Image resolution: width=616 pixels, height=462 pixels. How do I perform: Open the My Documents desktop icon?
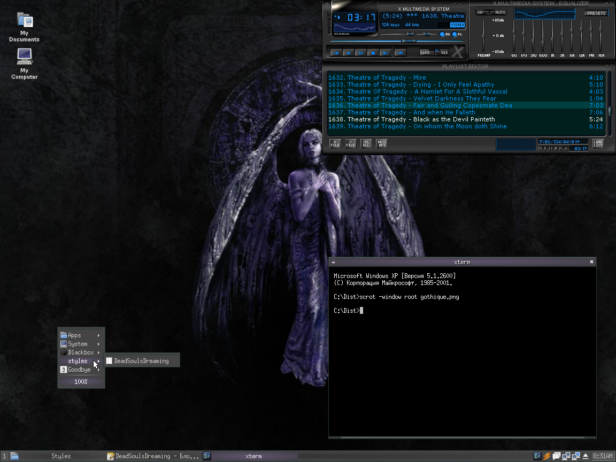click(25, 27)
